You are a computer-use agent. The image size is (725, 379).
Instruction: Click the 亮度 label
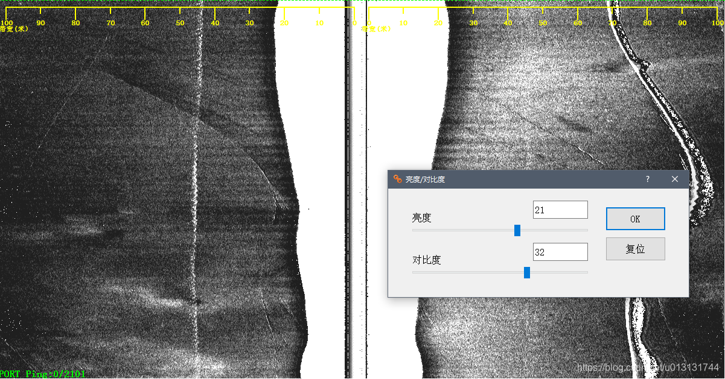(422, 218)
